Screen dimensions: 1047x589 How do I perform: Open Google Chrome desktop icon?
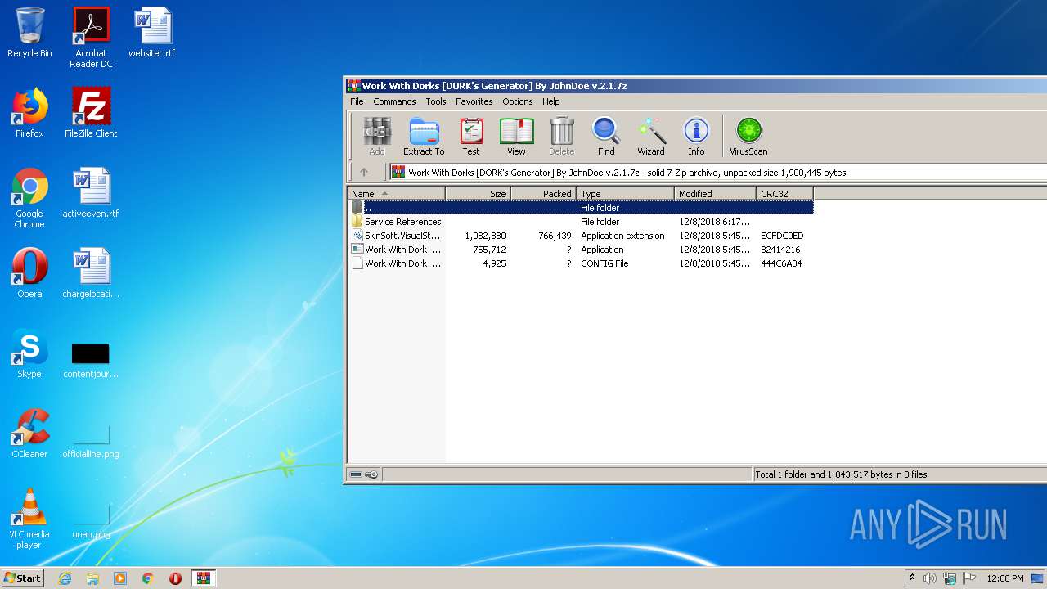click(x=29, y=199)
